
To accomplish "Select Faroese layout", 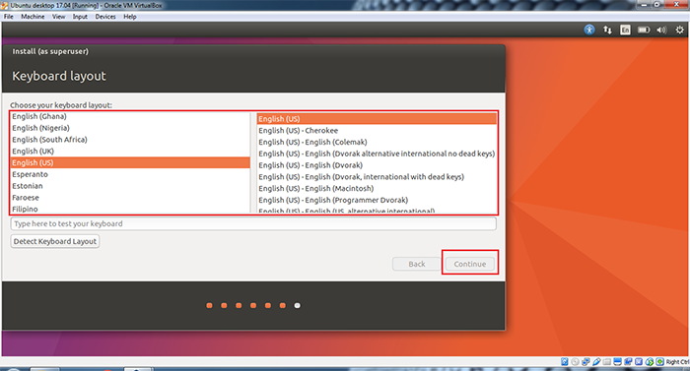I will click(130, 198).
